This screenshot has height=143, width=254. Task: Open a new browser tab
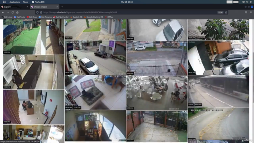62,7
